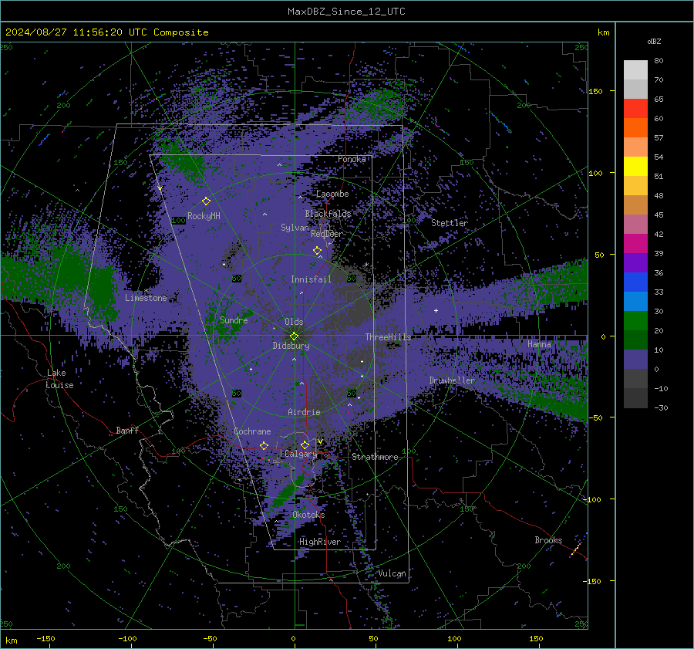Click the Okotoks town label
Screen dimensions: 694x649
[308, 515]
